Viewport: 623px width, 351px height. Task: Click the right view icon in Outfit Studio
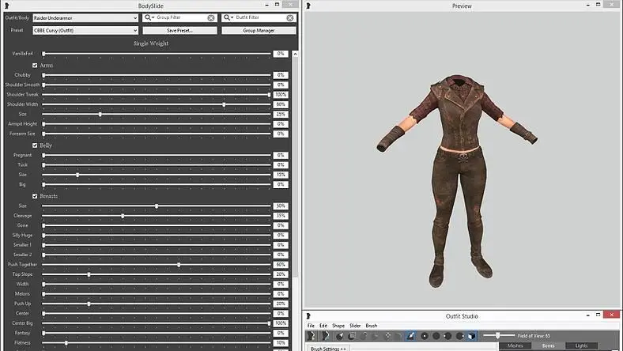459,336
